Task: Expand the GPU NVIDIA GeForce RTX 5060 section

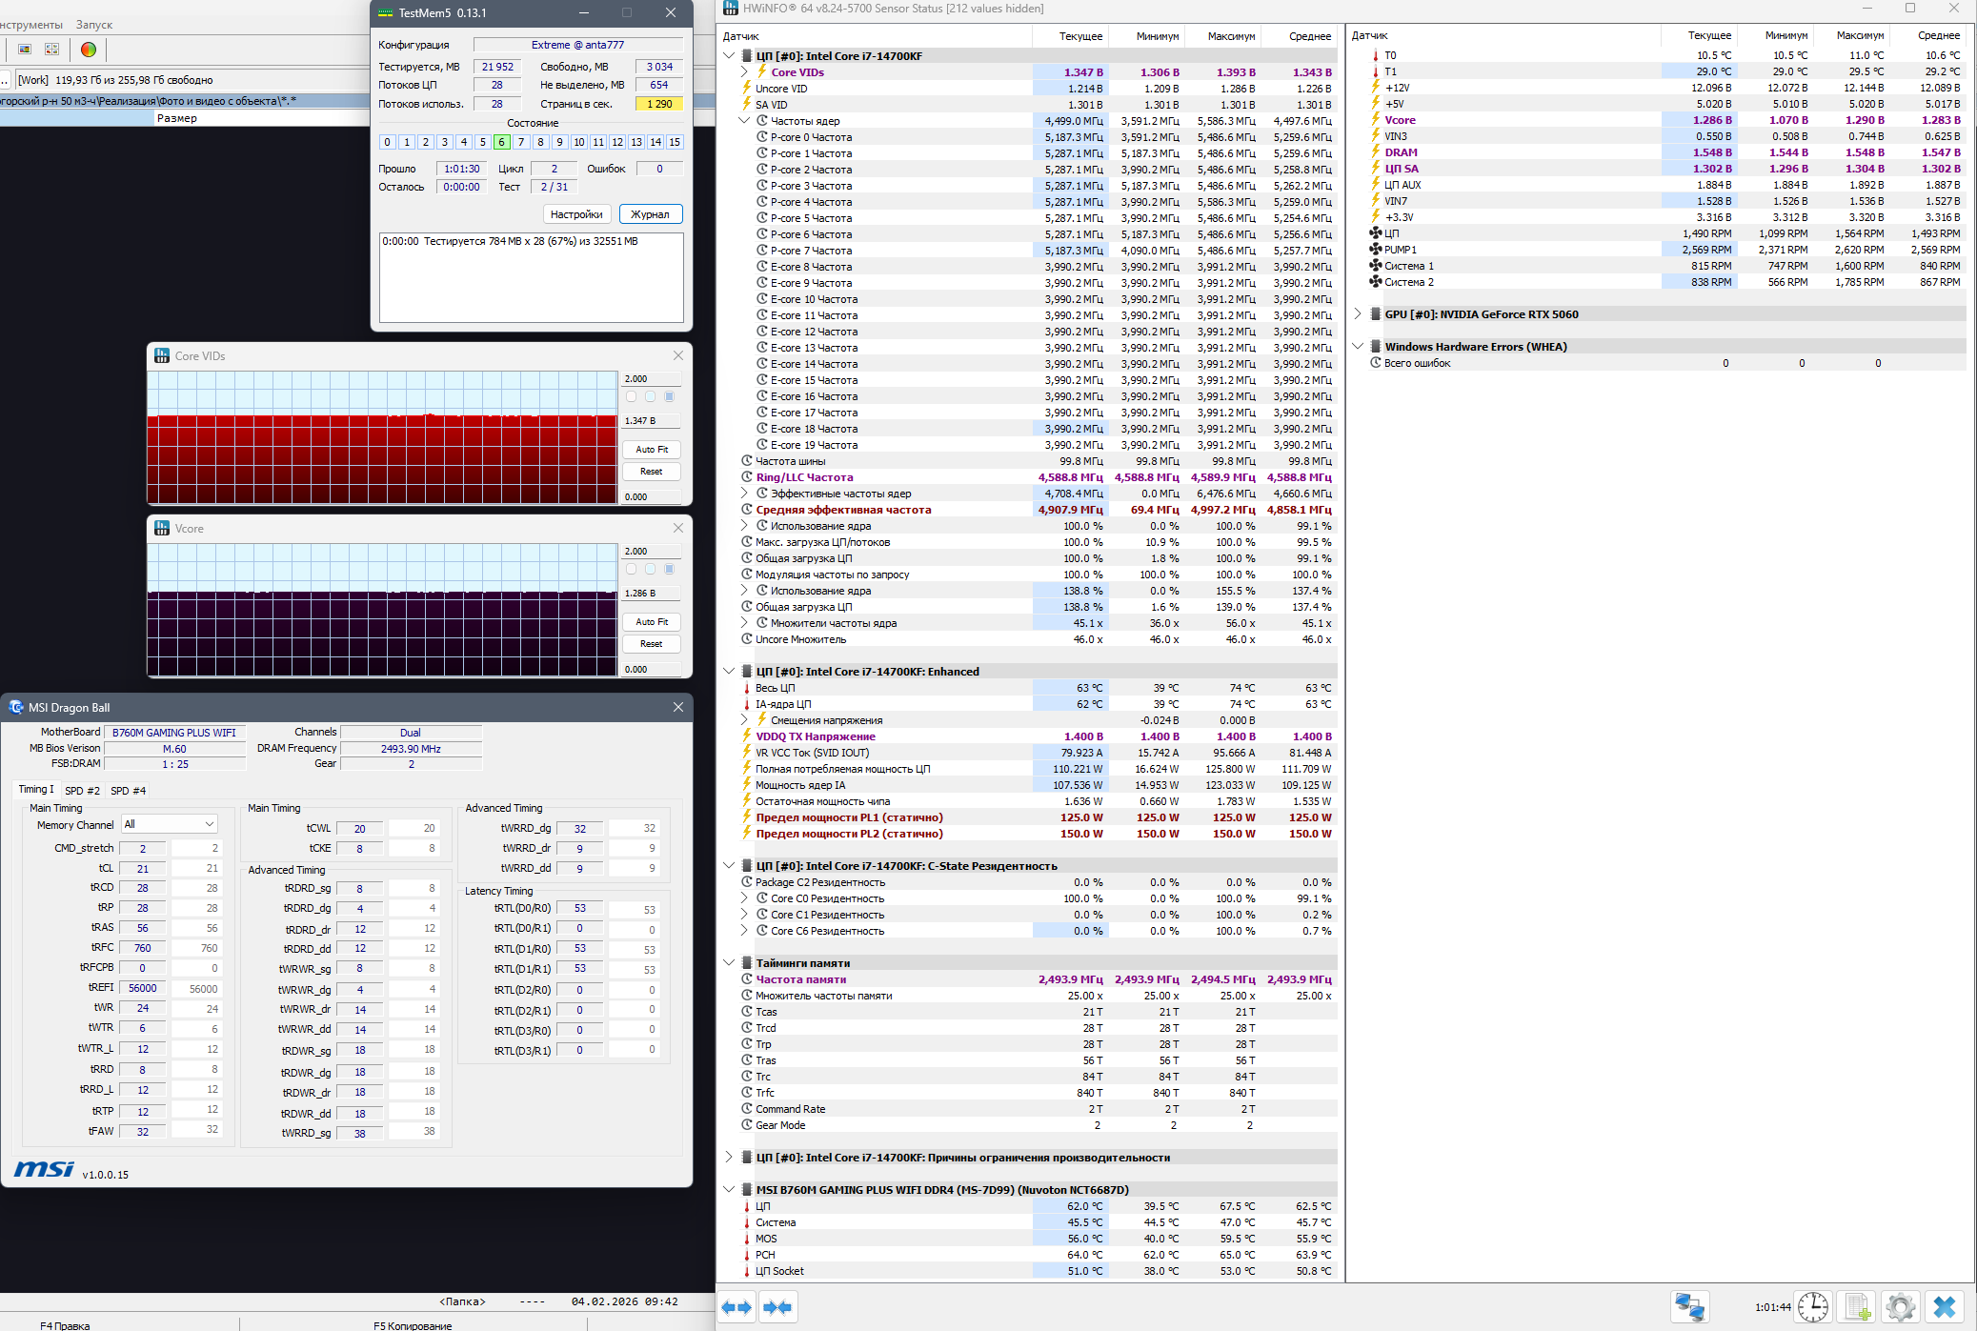Action: point(1358,313)
